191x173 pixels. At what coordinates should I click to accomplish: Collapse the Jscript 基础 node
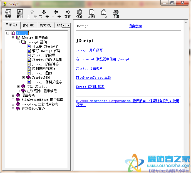18,42
